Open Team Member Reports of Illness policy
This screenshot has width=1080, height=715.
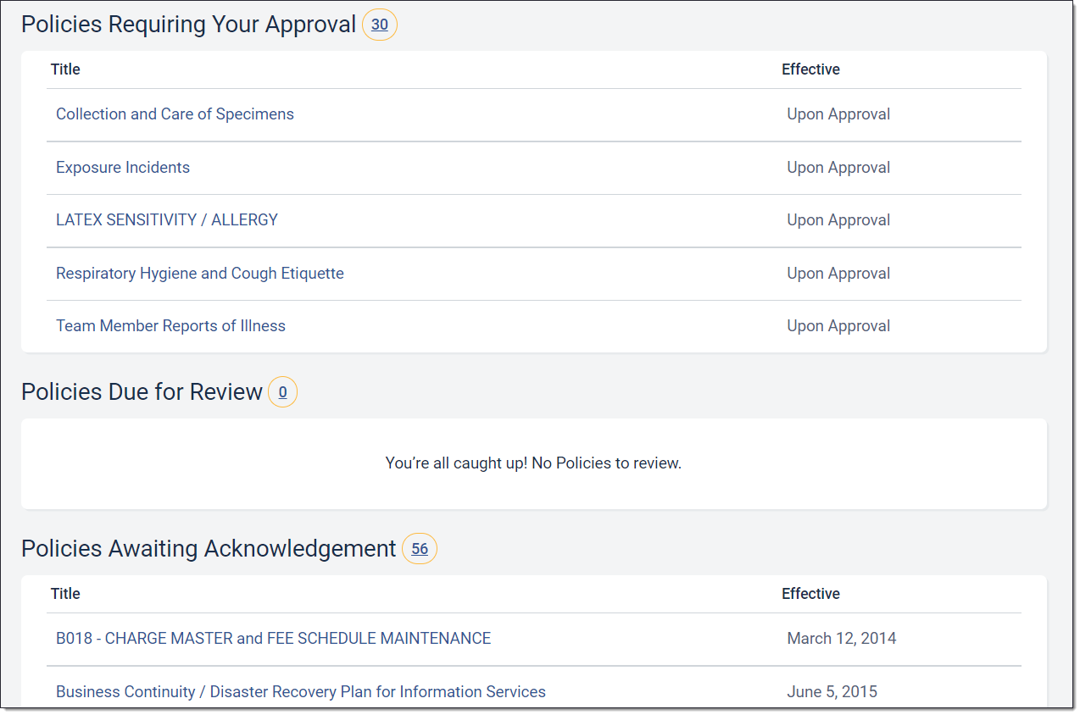tap(170, 326)
